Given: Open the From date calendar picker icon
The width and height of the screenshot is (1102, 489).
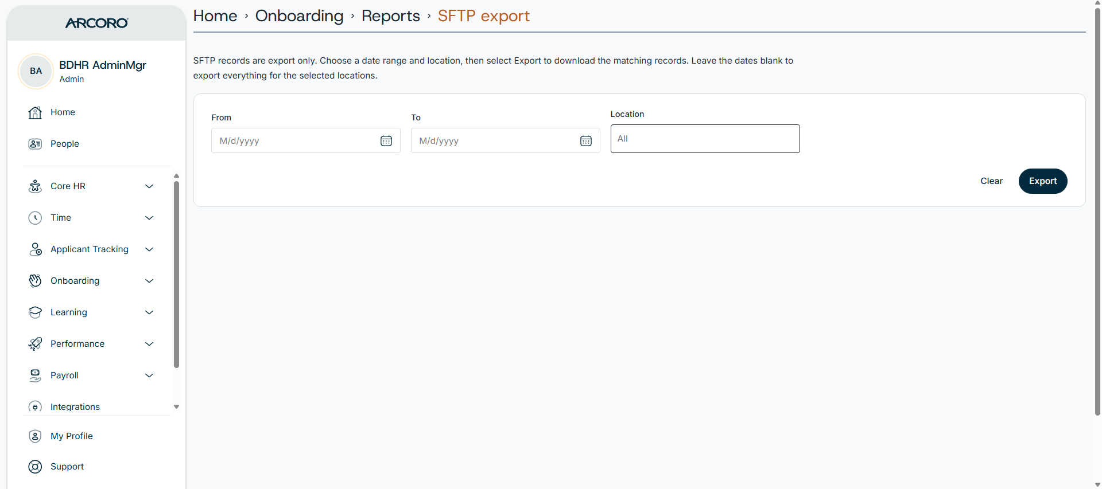Looking at the screenshot, I should 386,141.
